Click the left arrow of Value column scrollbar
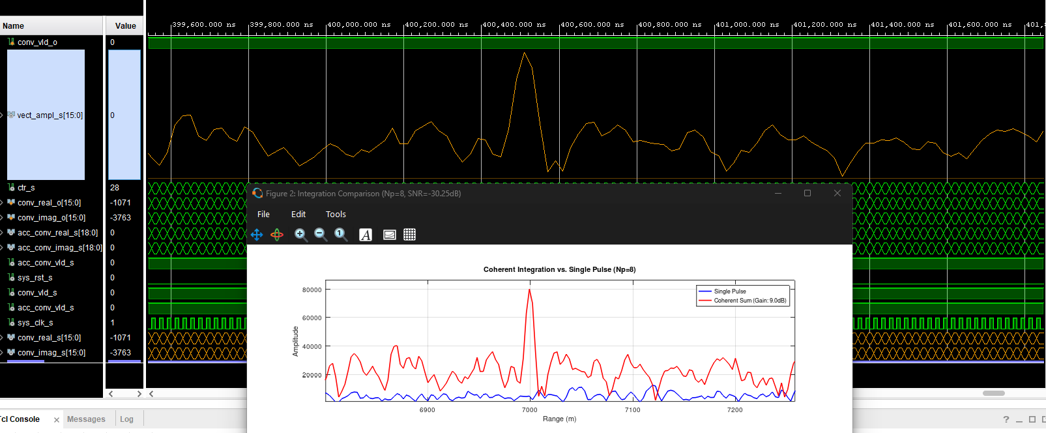Viewport: 1046px width, 433px height. (x=111, y=394)
